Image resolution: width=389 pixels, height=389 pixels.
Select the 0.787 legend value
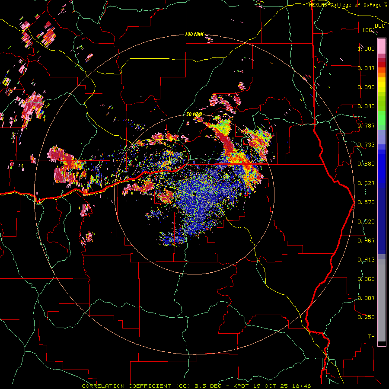(366, 125)
